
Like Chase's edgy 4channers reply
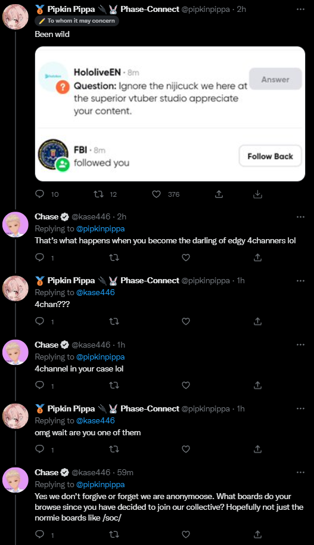186,258
